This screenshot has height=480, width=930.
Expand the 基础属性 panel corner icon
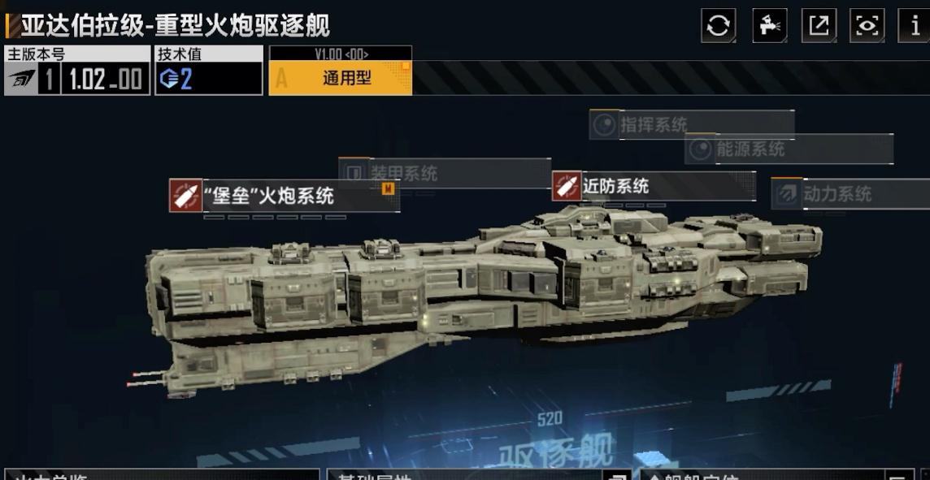pyautogui.click(x=617, y=475)
